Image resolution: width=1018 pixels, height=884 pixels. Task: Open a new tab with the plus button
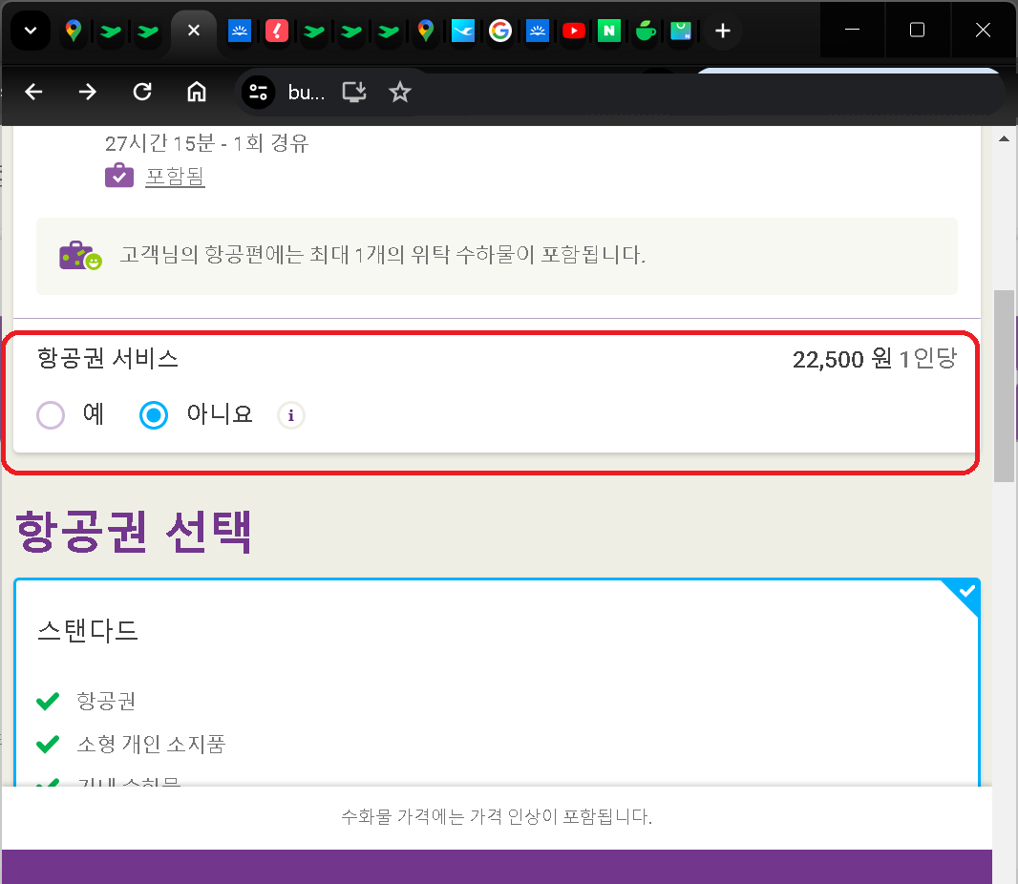(x=723, y=31)
